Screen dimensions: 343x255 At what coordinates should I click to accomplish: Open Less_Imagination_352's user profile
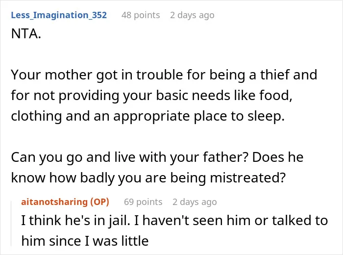[x=59, y=15]
